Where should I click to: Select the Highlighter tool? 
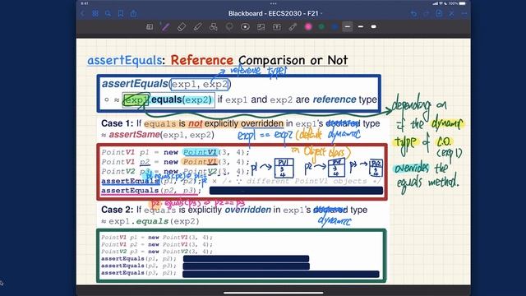(197, 27)
